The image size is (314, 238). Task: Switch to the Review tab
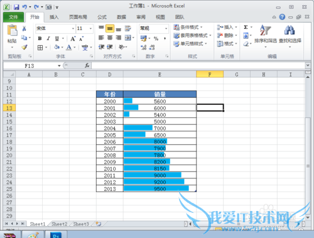tap(141, 17)
